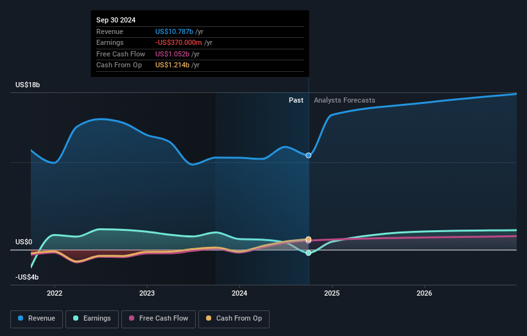Click the orange Cash From Op data point
The height and width of the screenshot is (336, 527).
pos(308,239)
